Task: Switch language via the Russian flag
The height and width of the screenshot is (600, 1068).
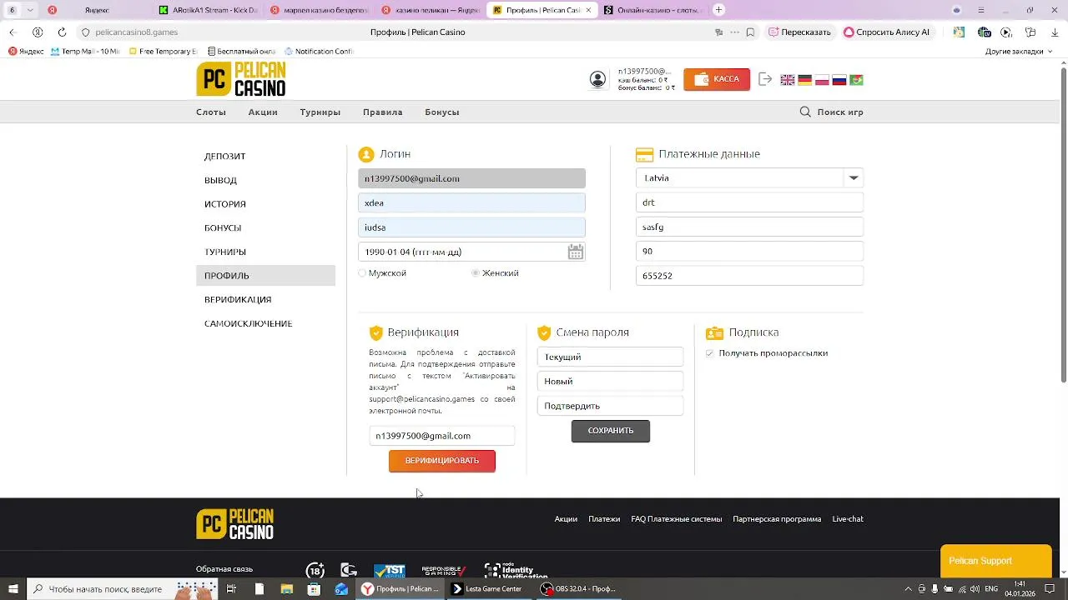Action: click(x=839, y=80)
